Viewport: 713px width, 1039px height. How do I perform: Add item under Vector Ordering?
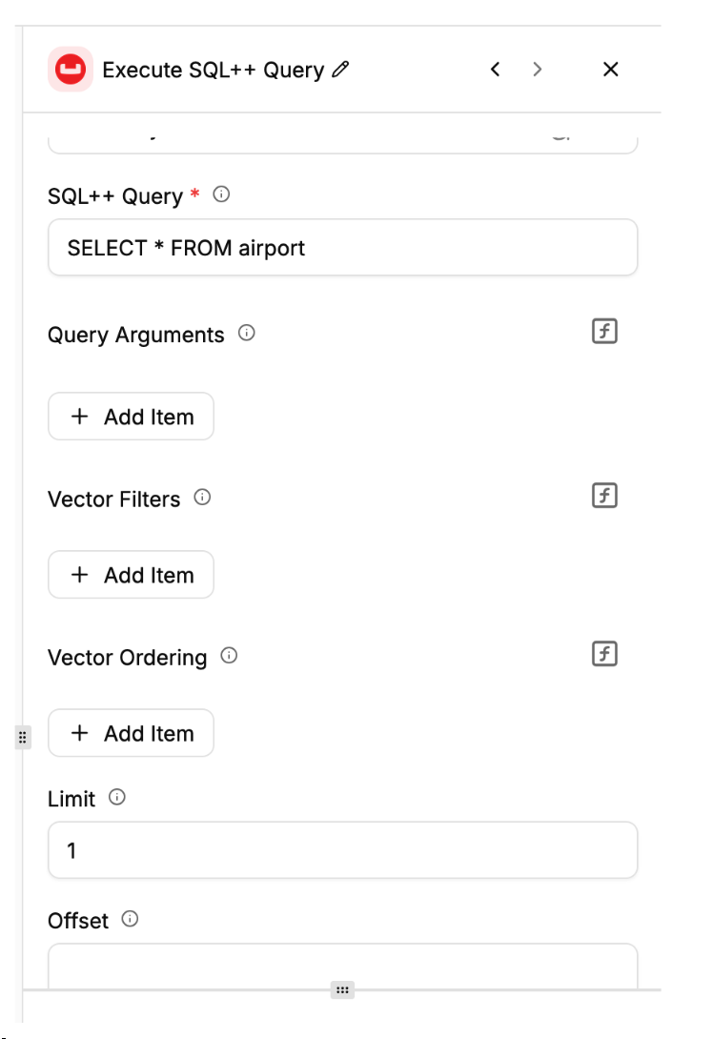(132, 733)
